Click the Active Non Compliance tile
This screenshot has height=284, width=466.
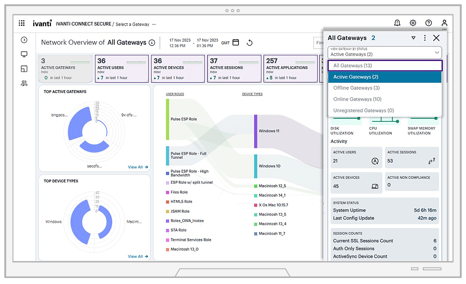[x=412, y=182]
